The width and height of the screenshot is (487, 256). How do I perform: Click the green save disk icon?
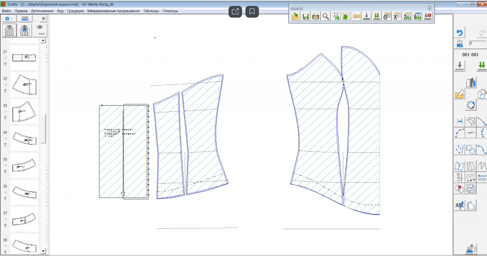click(305, 17)
